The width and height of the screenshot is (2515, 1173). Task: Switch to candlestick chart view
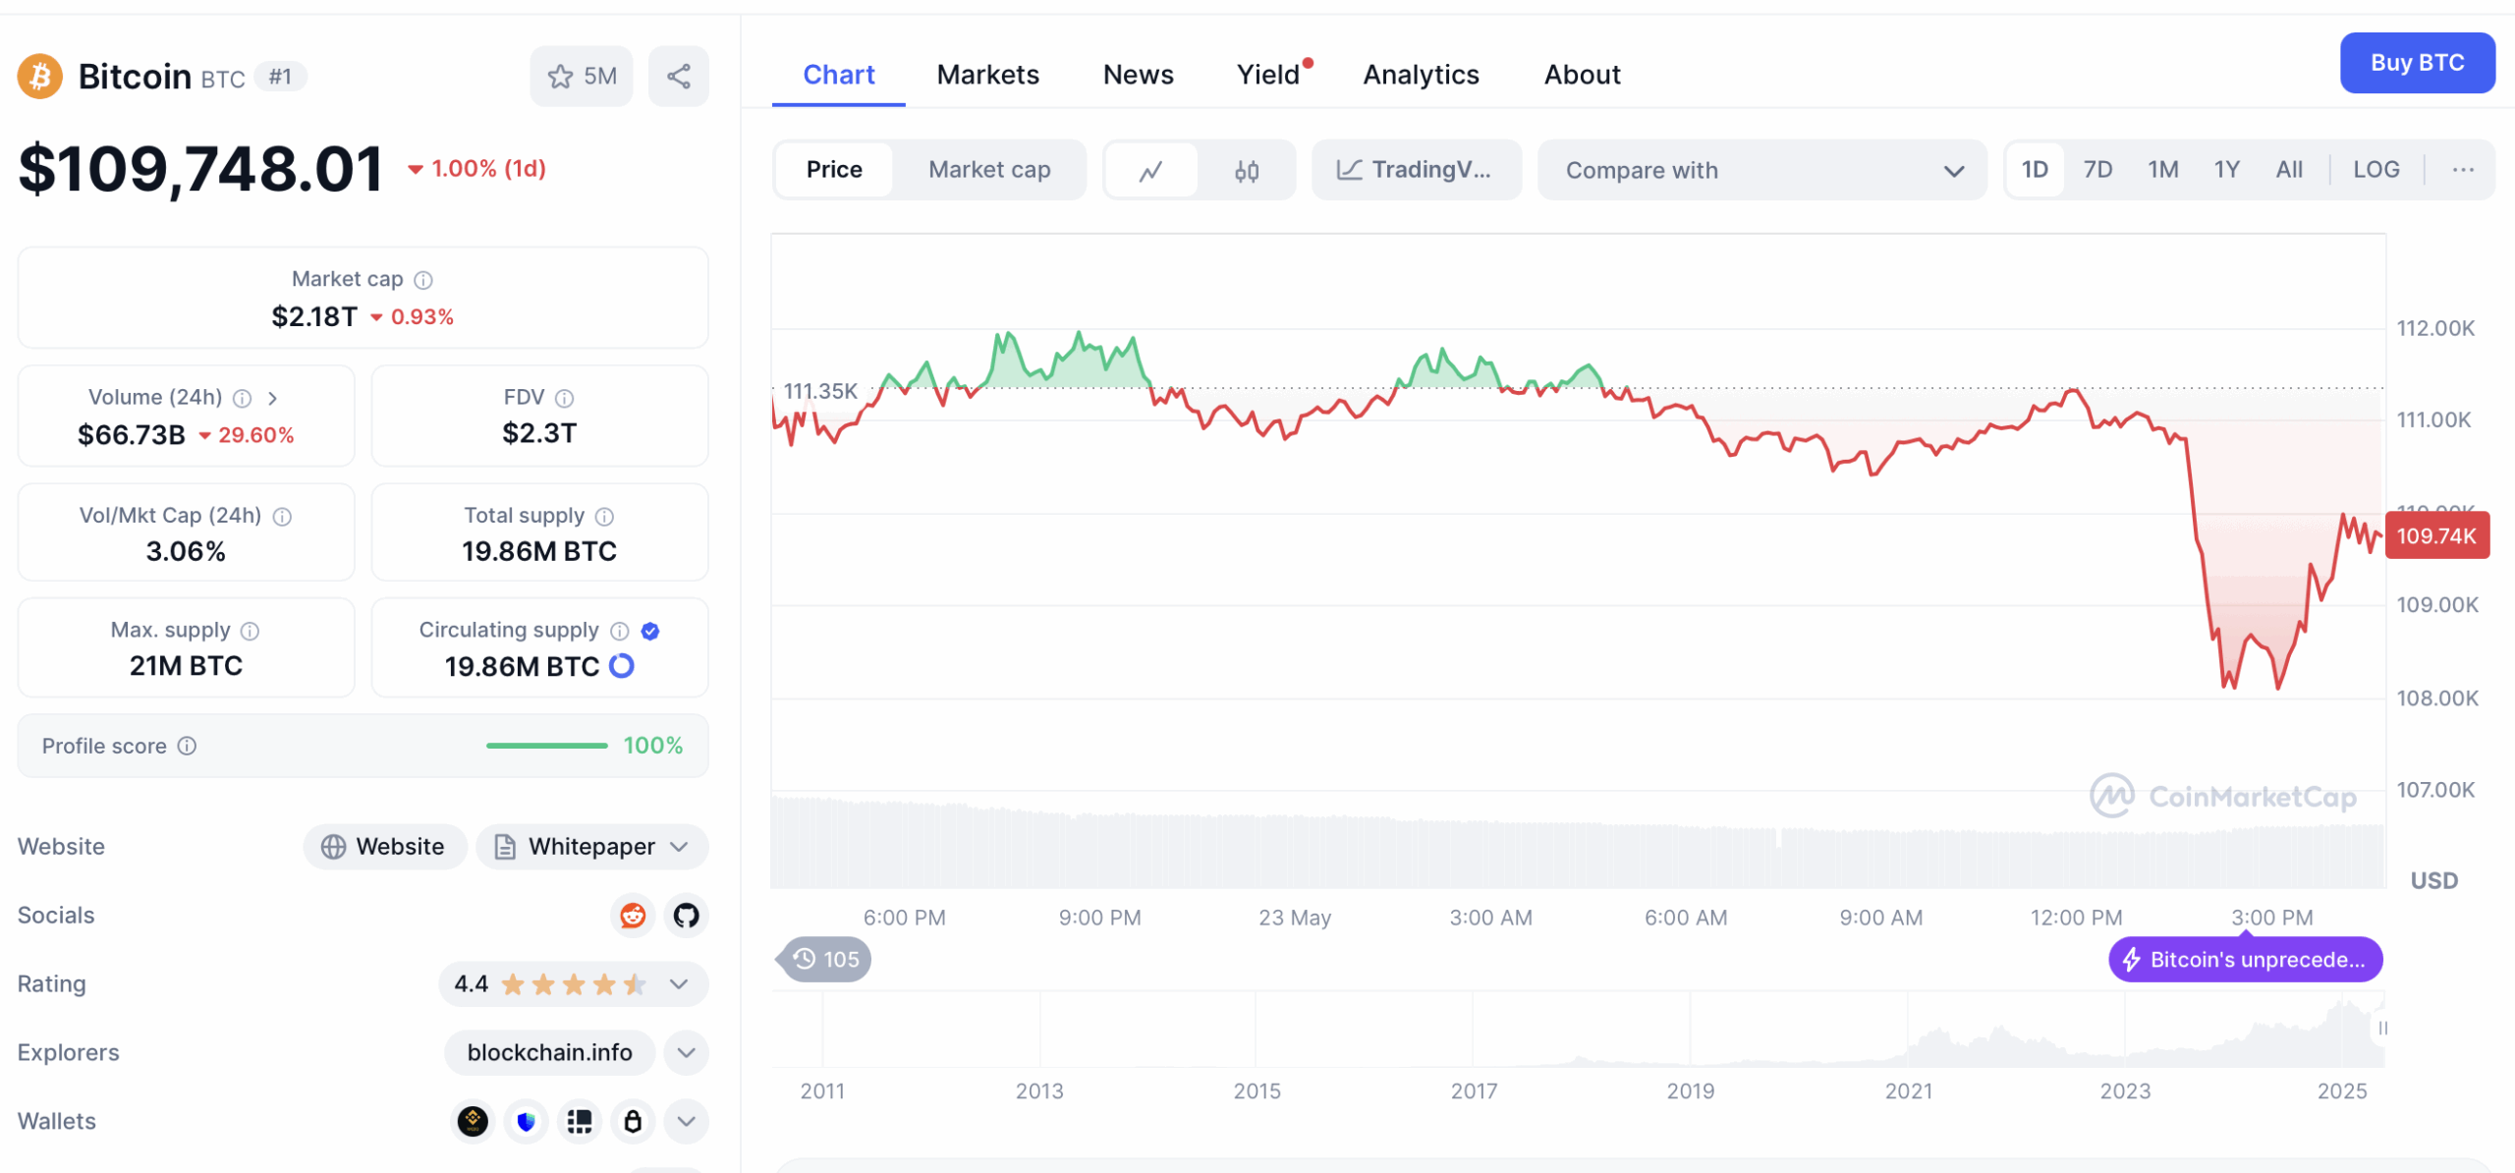click(1247, 171)
